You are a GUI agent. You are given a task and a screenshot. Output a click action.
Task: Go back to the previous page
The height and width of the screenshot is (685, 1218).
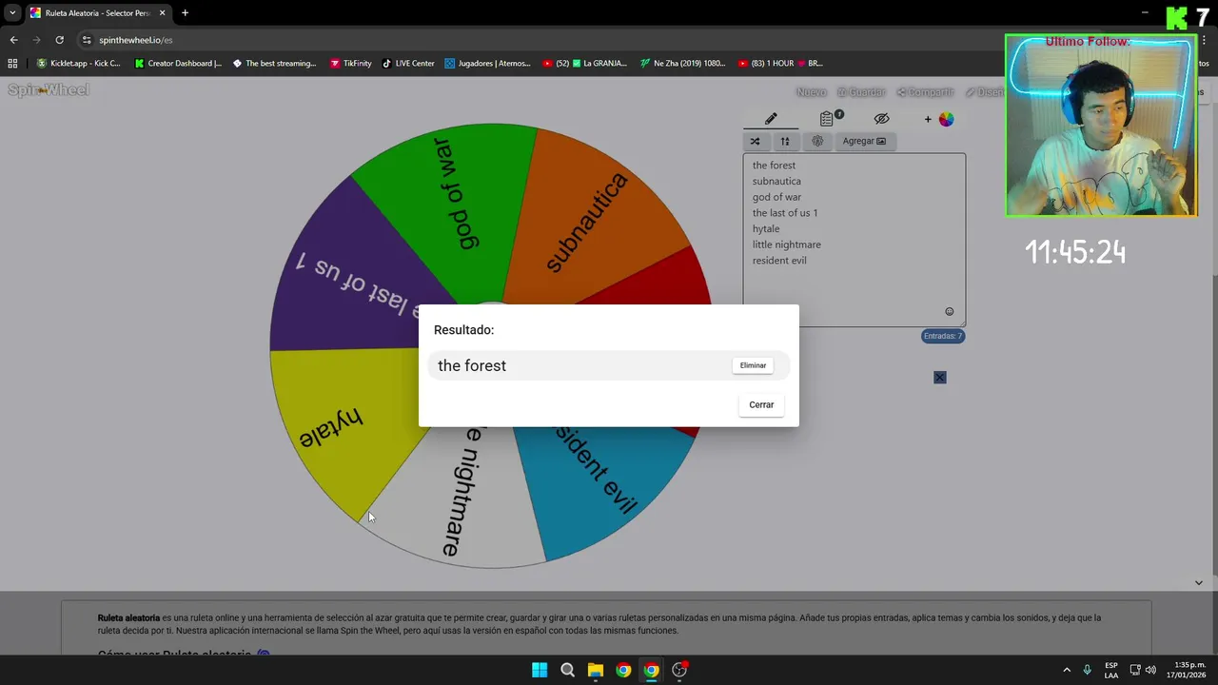[13, 40]
